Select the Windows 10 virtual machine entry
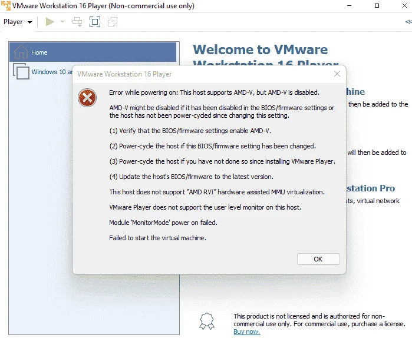 point(42,72)
